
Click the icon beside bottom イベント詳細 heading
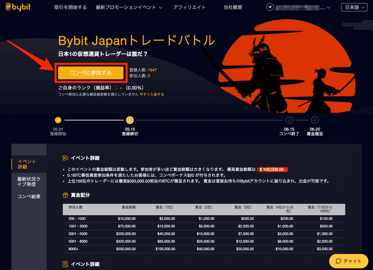(65, 264)
